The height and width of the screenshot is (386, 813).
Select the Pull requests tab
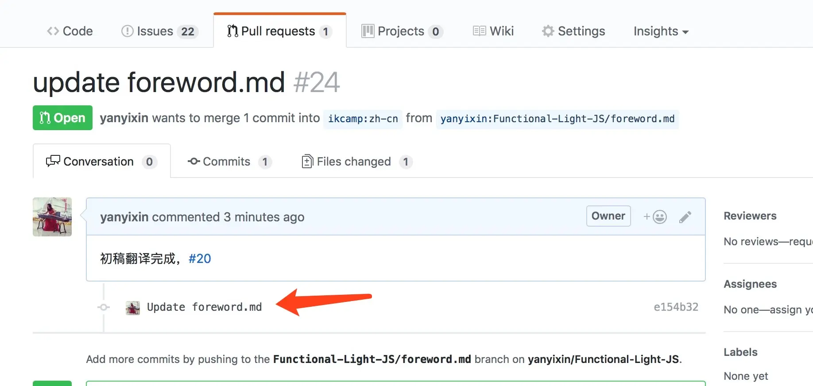pos(279,31)
